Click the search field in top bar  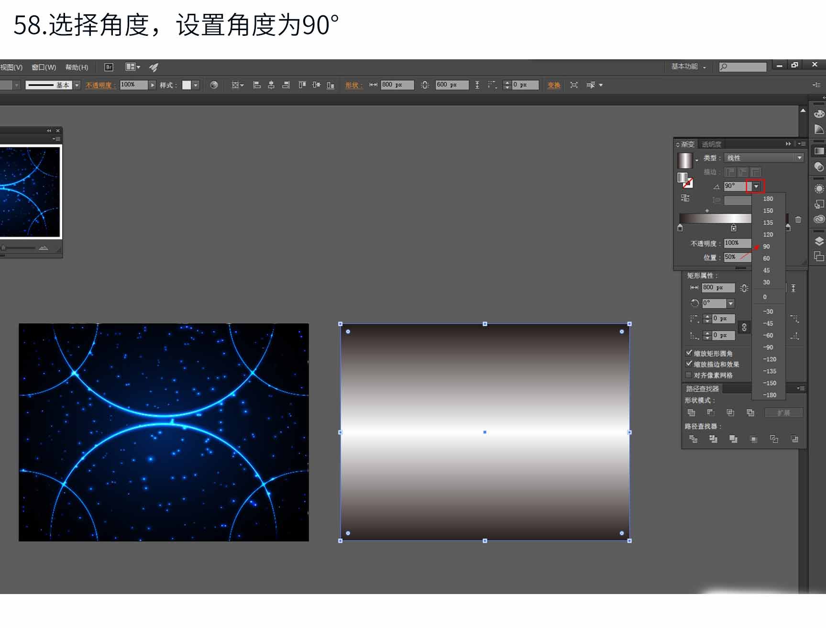point(743,67)
